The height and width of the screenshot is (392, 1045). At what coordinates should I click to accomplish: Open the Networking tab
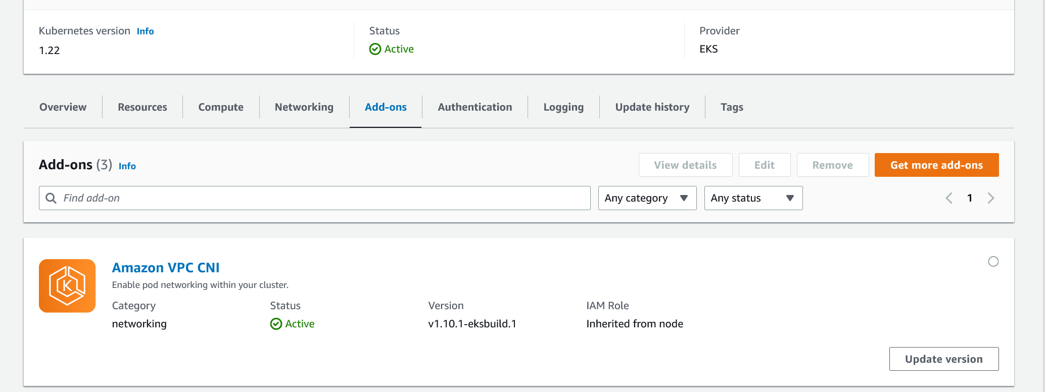pyautogui.click(x=304, y=107)
